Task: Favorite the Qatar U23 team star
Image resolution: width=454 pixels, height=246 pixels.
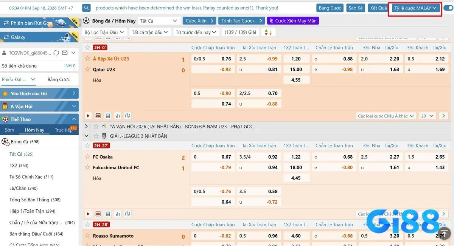Action: pyautogui.click(x=88, y=70)
